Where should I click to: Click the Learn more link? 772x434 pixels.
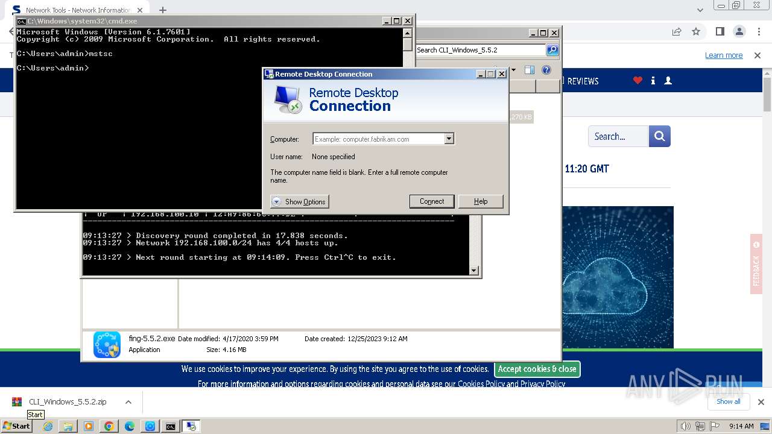[x=724, y=55]
